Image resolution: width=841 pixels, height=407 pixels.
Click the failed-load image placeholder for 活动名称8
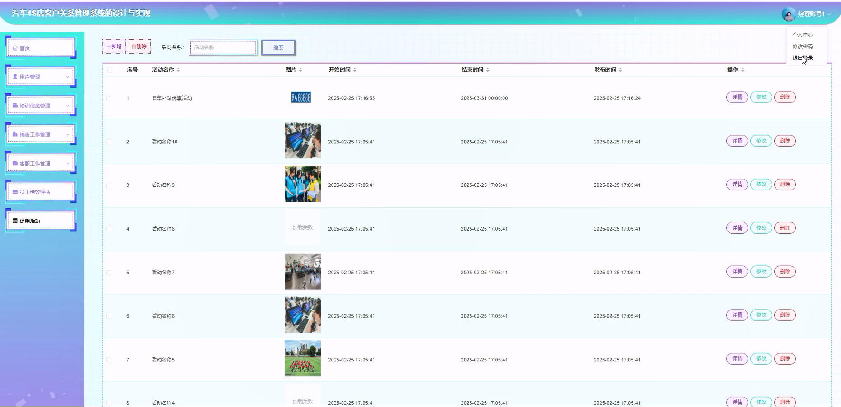[303, 227]
